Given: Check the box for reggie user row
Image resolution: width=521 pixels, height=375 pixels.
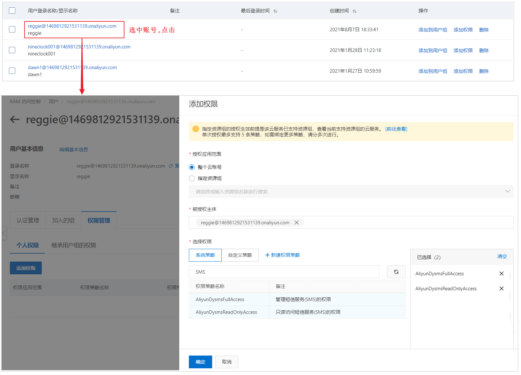Looking at the screenshot, I should pos(12,29).
